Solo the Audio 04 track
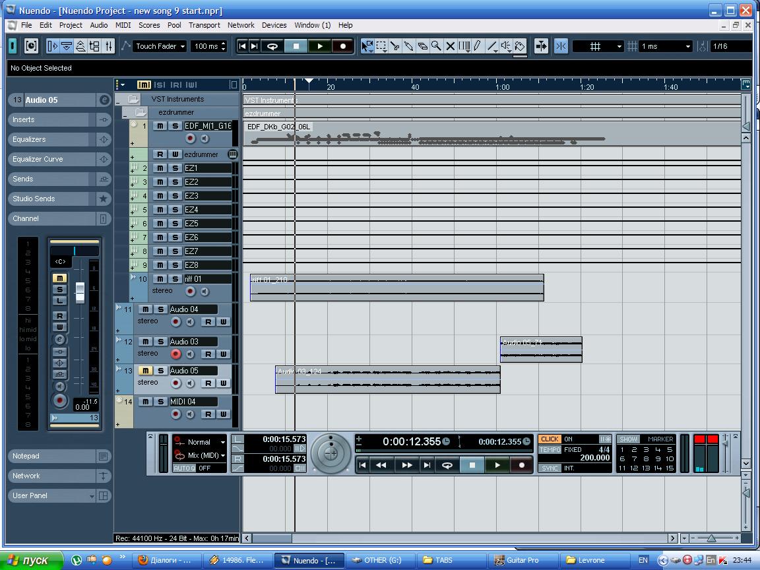Image resolution: width=760 pixels, height=570 pixels. click(160, 309)
